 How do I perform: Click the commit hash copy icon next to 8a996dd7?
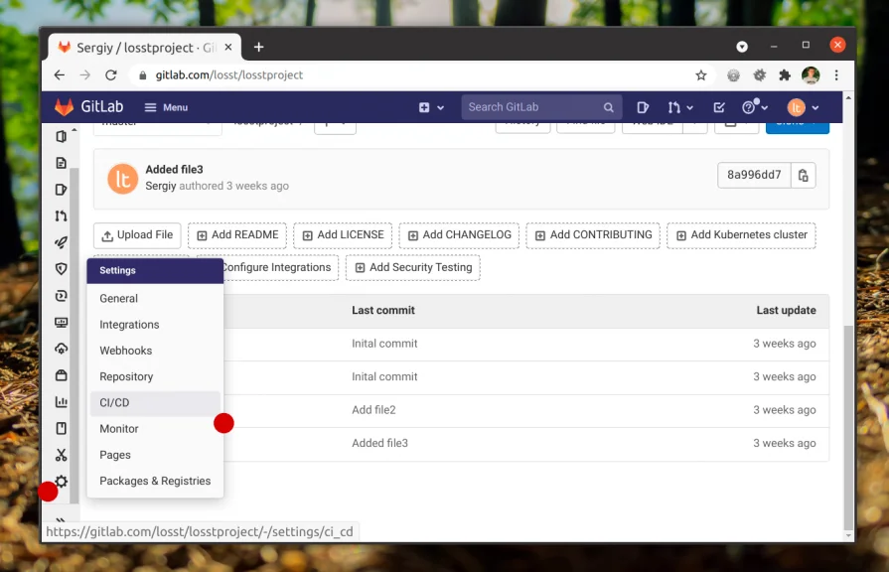pos(803,175)
